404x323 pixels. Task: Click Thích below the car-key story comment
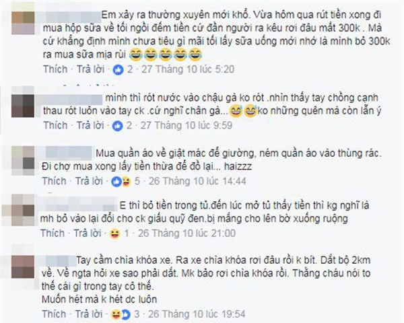[54, 314]
